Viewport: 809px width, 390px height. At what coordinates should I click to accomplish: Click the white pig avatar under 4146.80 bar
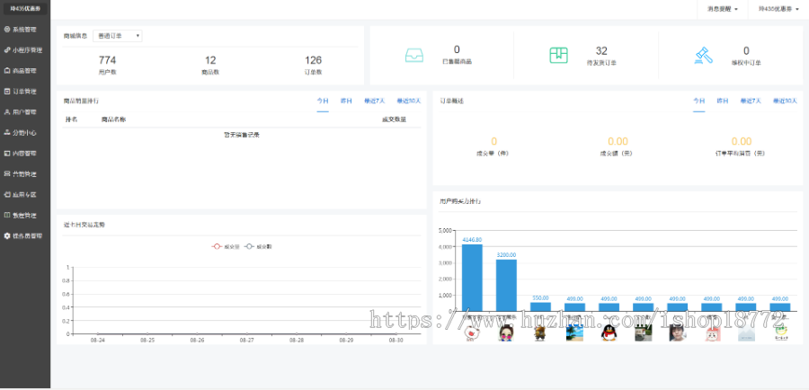point(472,332)
